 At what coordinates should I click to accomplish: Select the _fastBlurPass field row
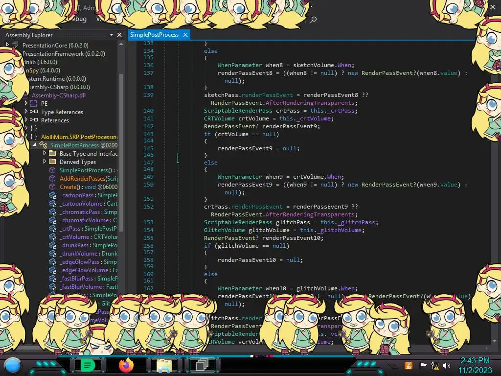88,279
